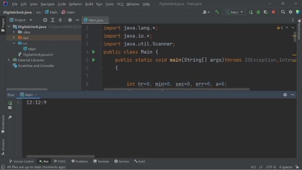Screen dimensions: 302x170
Task: Click the code with me user icon
Action: tap(206, 12)
